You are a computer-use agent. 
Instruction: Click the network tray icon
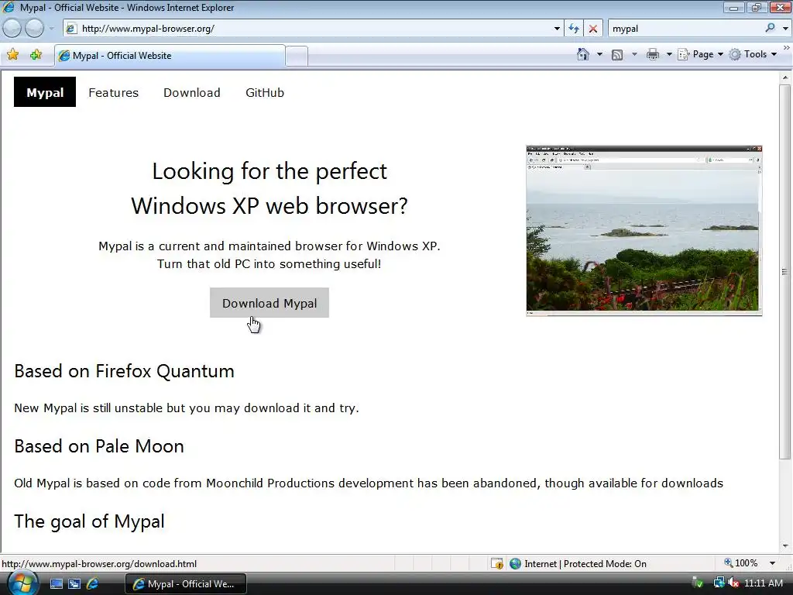tap(719, 583)
